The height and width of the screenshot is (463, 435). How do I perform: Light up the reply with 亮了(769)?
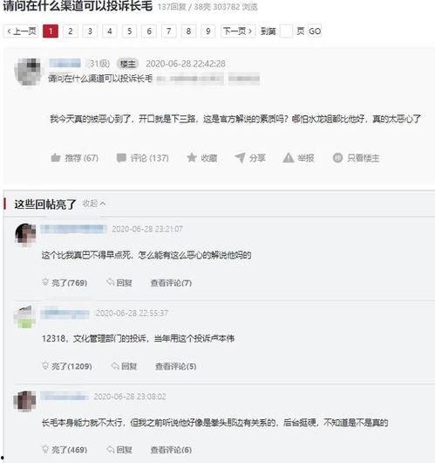point(65,282)
